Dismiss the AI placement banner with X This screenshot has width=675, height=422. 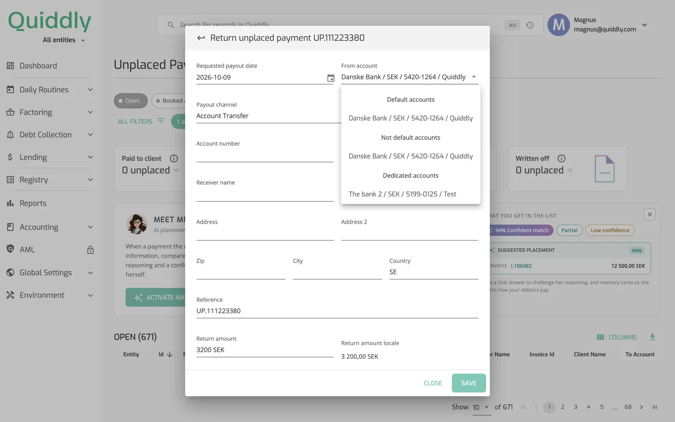pyautogui.click(x=650, y=214)
